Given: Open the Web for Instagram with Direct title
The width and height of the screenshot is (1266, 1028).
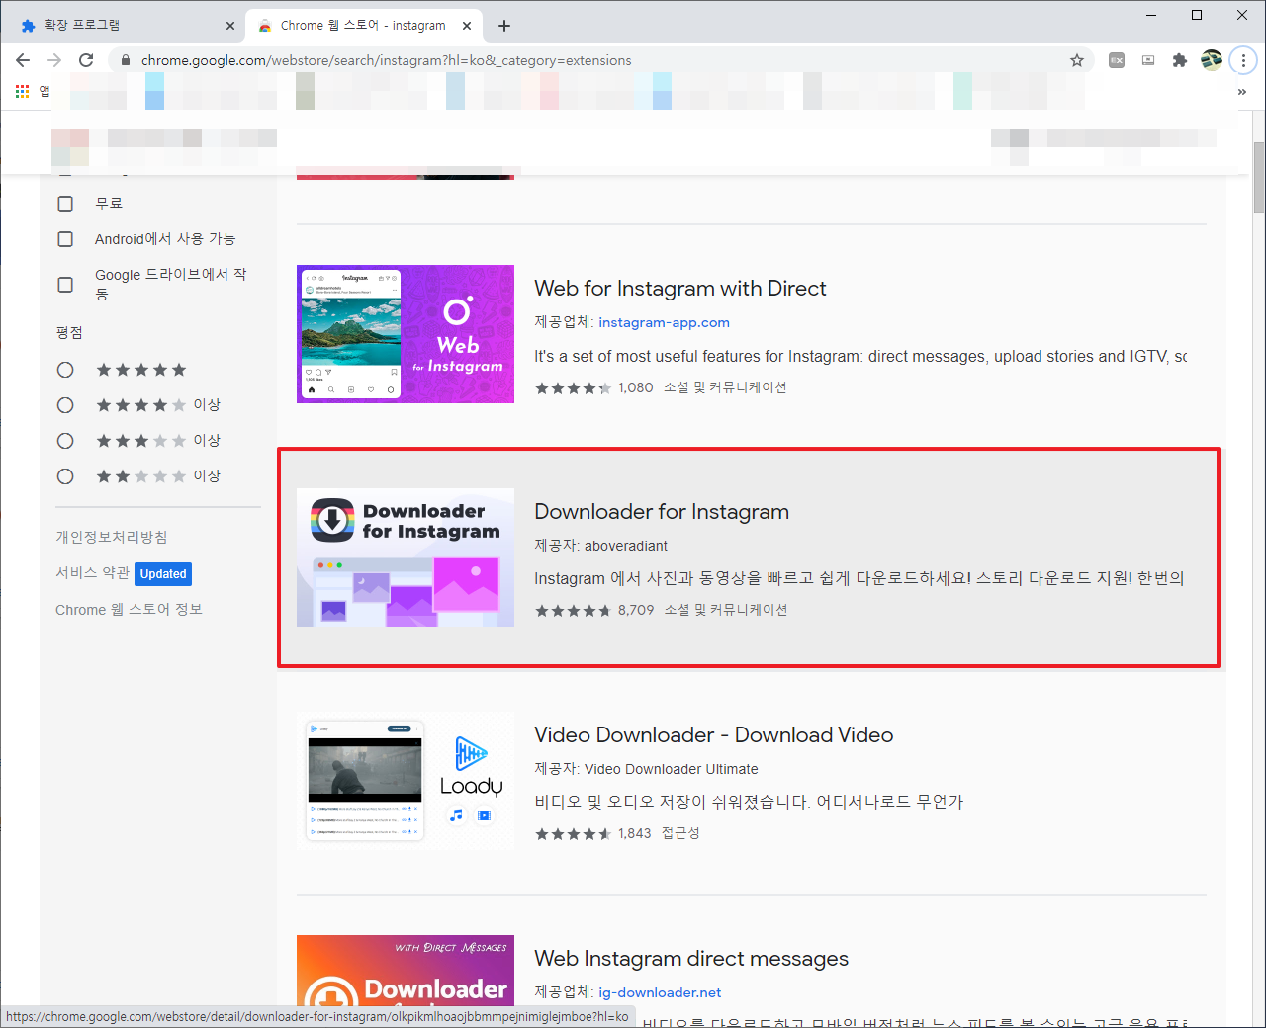Looking at the screenshot, I should click(680, 289).
